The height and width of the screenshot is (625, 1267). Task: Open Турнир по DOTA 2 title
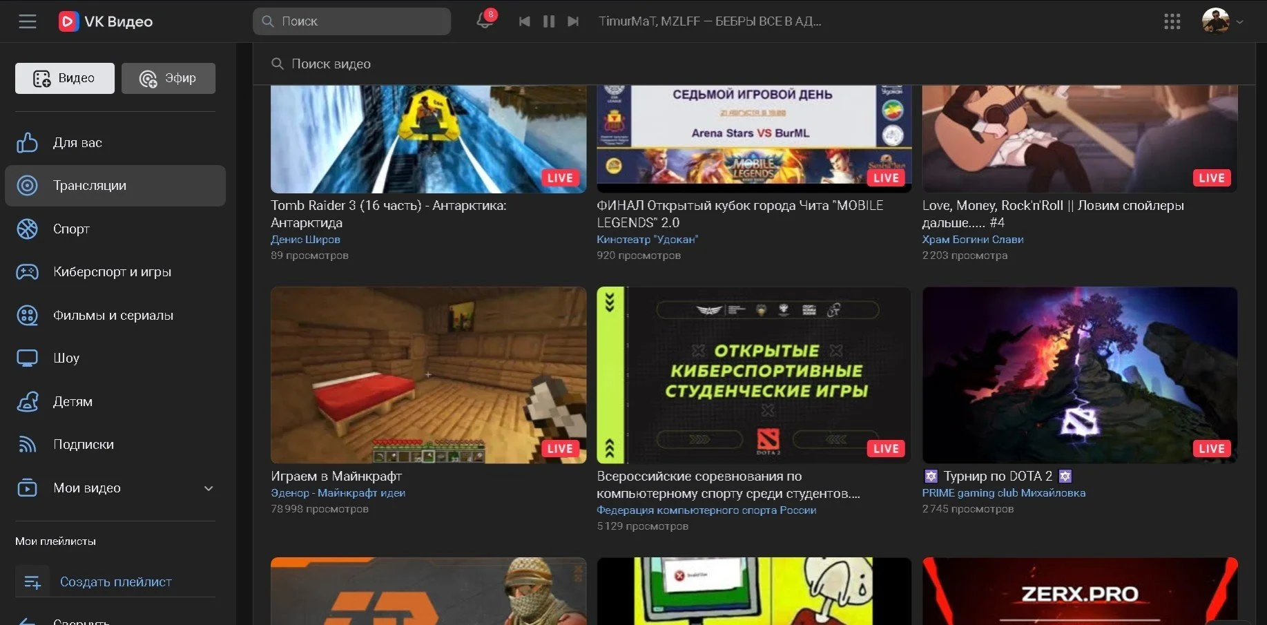point(998,476)
